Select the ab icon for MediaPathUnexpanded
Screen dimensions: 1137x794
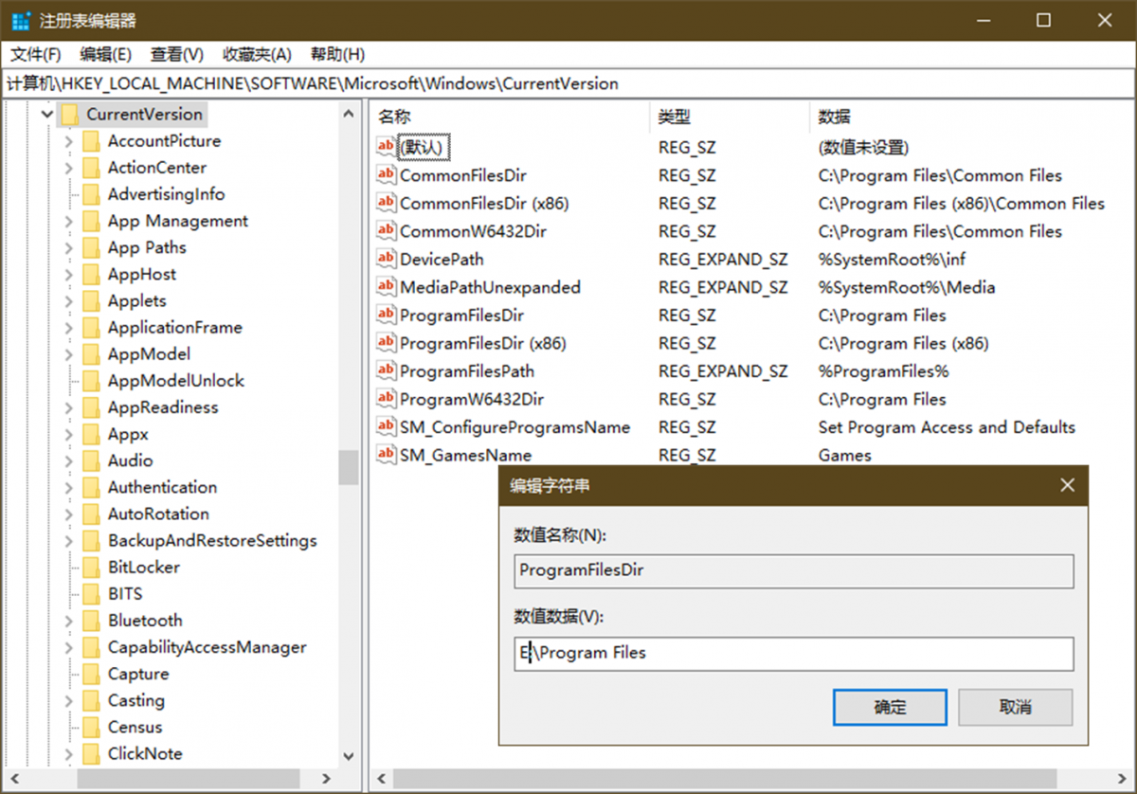(385, 286)
